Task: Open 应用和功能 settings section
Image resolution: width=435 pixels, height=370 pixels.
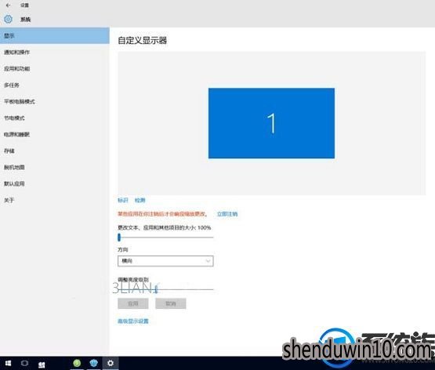Action: click(55, 68)
